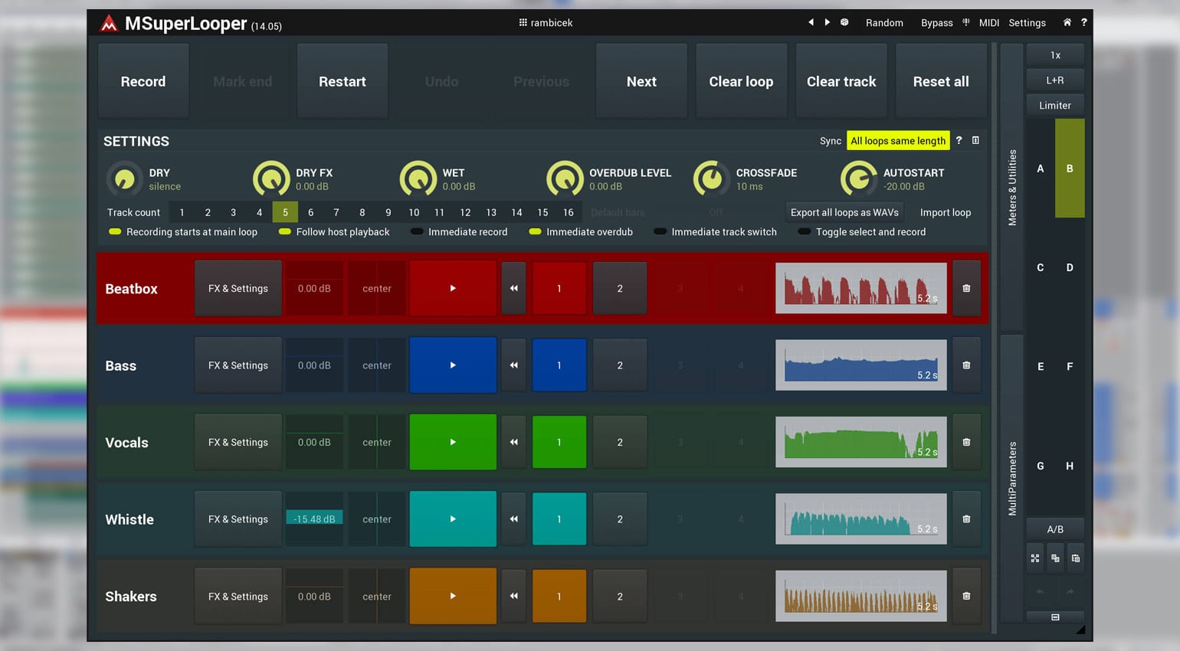Set track count to 16

click(569, 212)
